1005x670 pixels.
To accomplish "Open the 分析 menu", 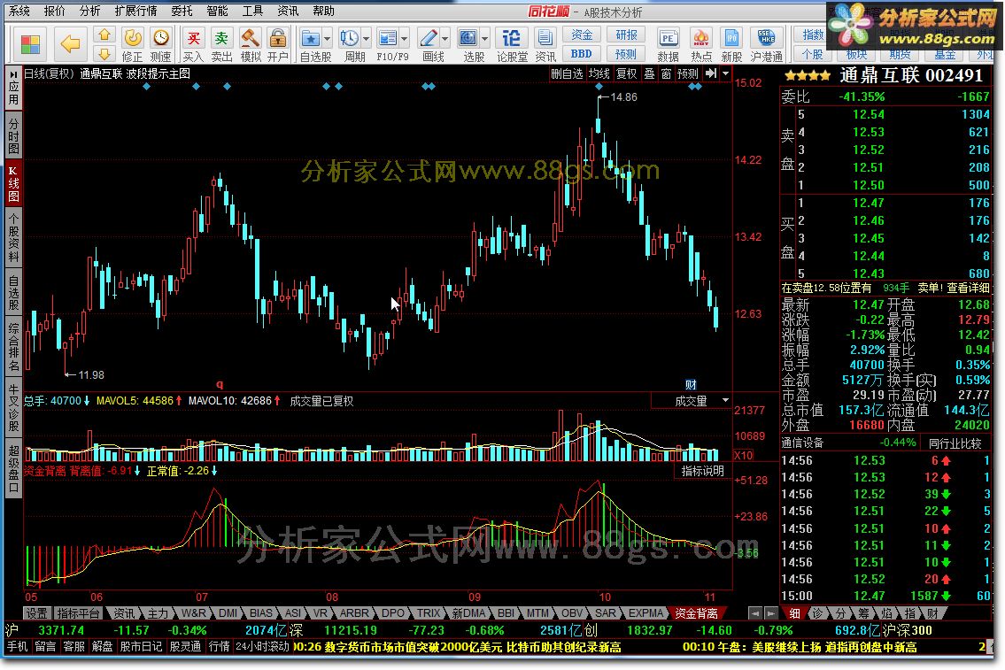I will coord(89,11).
